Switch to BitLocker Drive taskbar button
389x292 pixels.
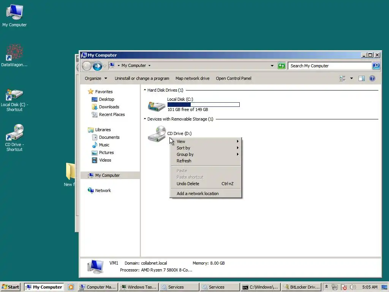pyautogui.click(x=301, y=287)
